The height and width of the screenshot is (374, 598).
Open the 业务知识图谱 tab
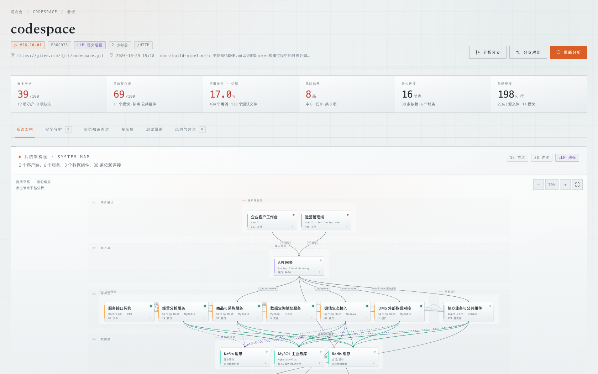(96, 129)
